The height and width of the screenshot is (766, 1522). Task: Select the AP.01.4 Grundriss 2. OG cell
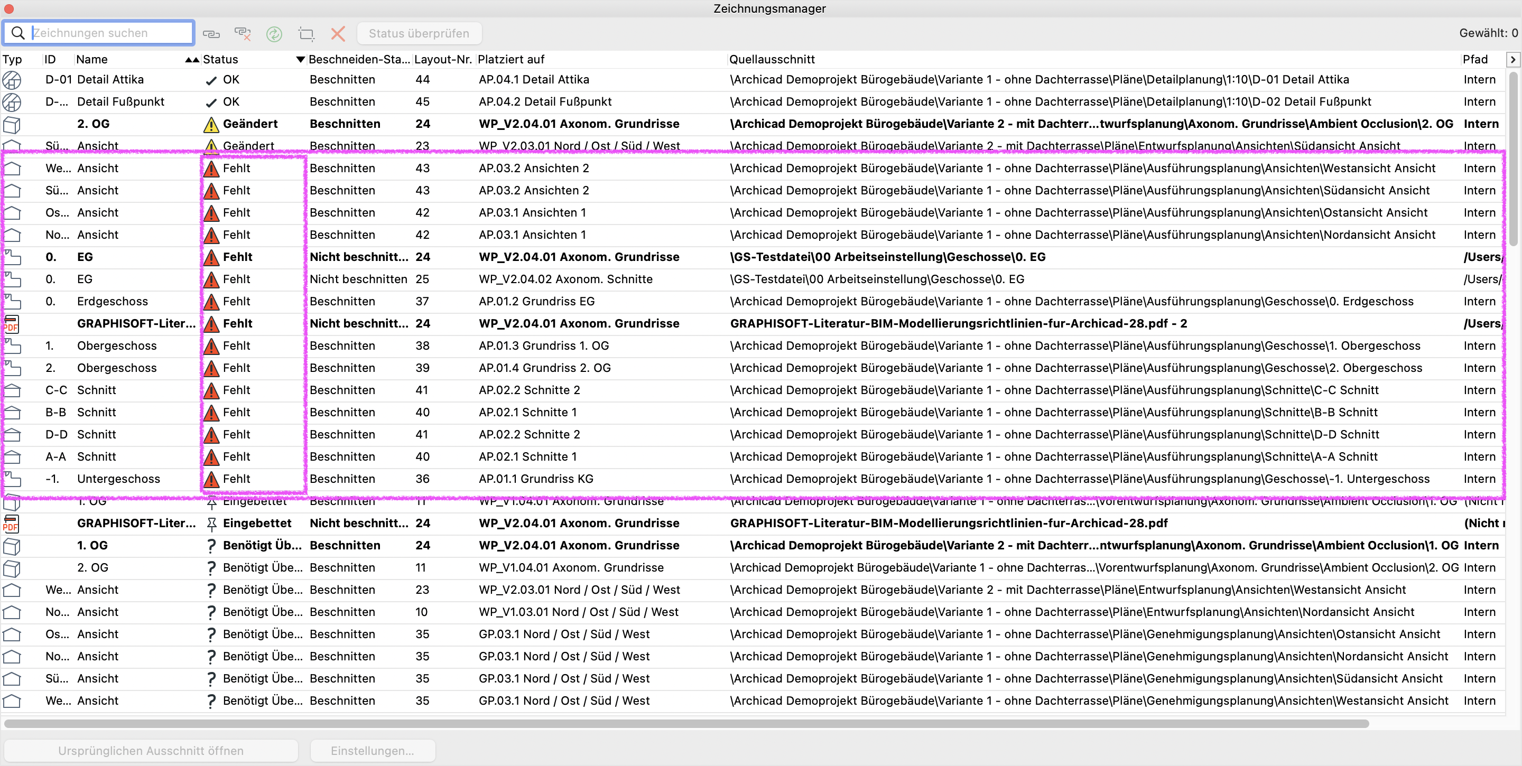(x=544, y=369)
